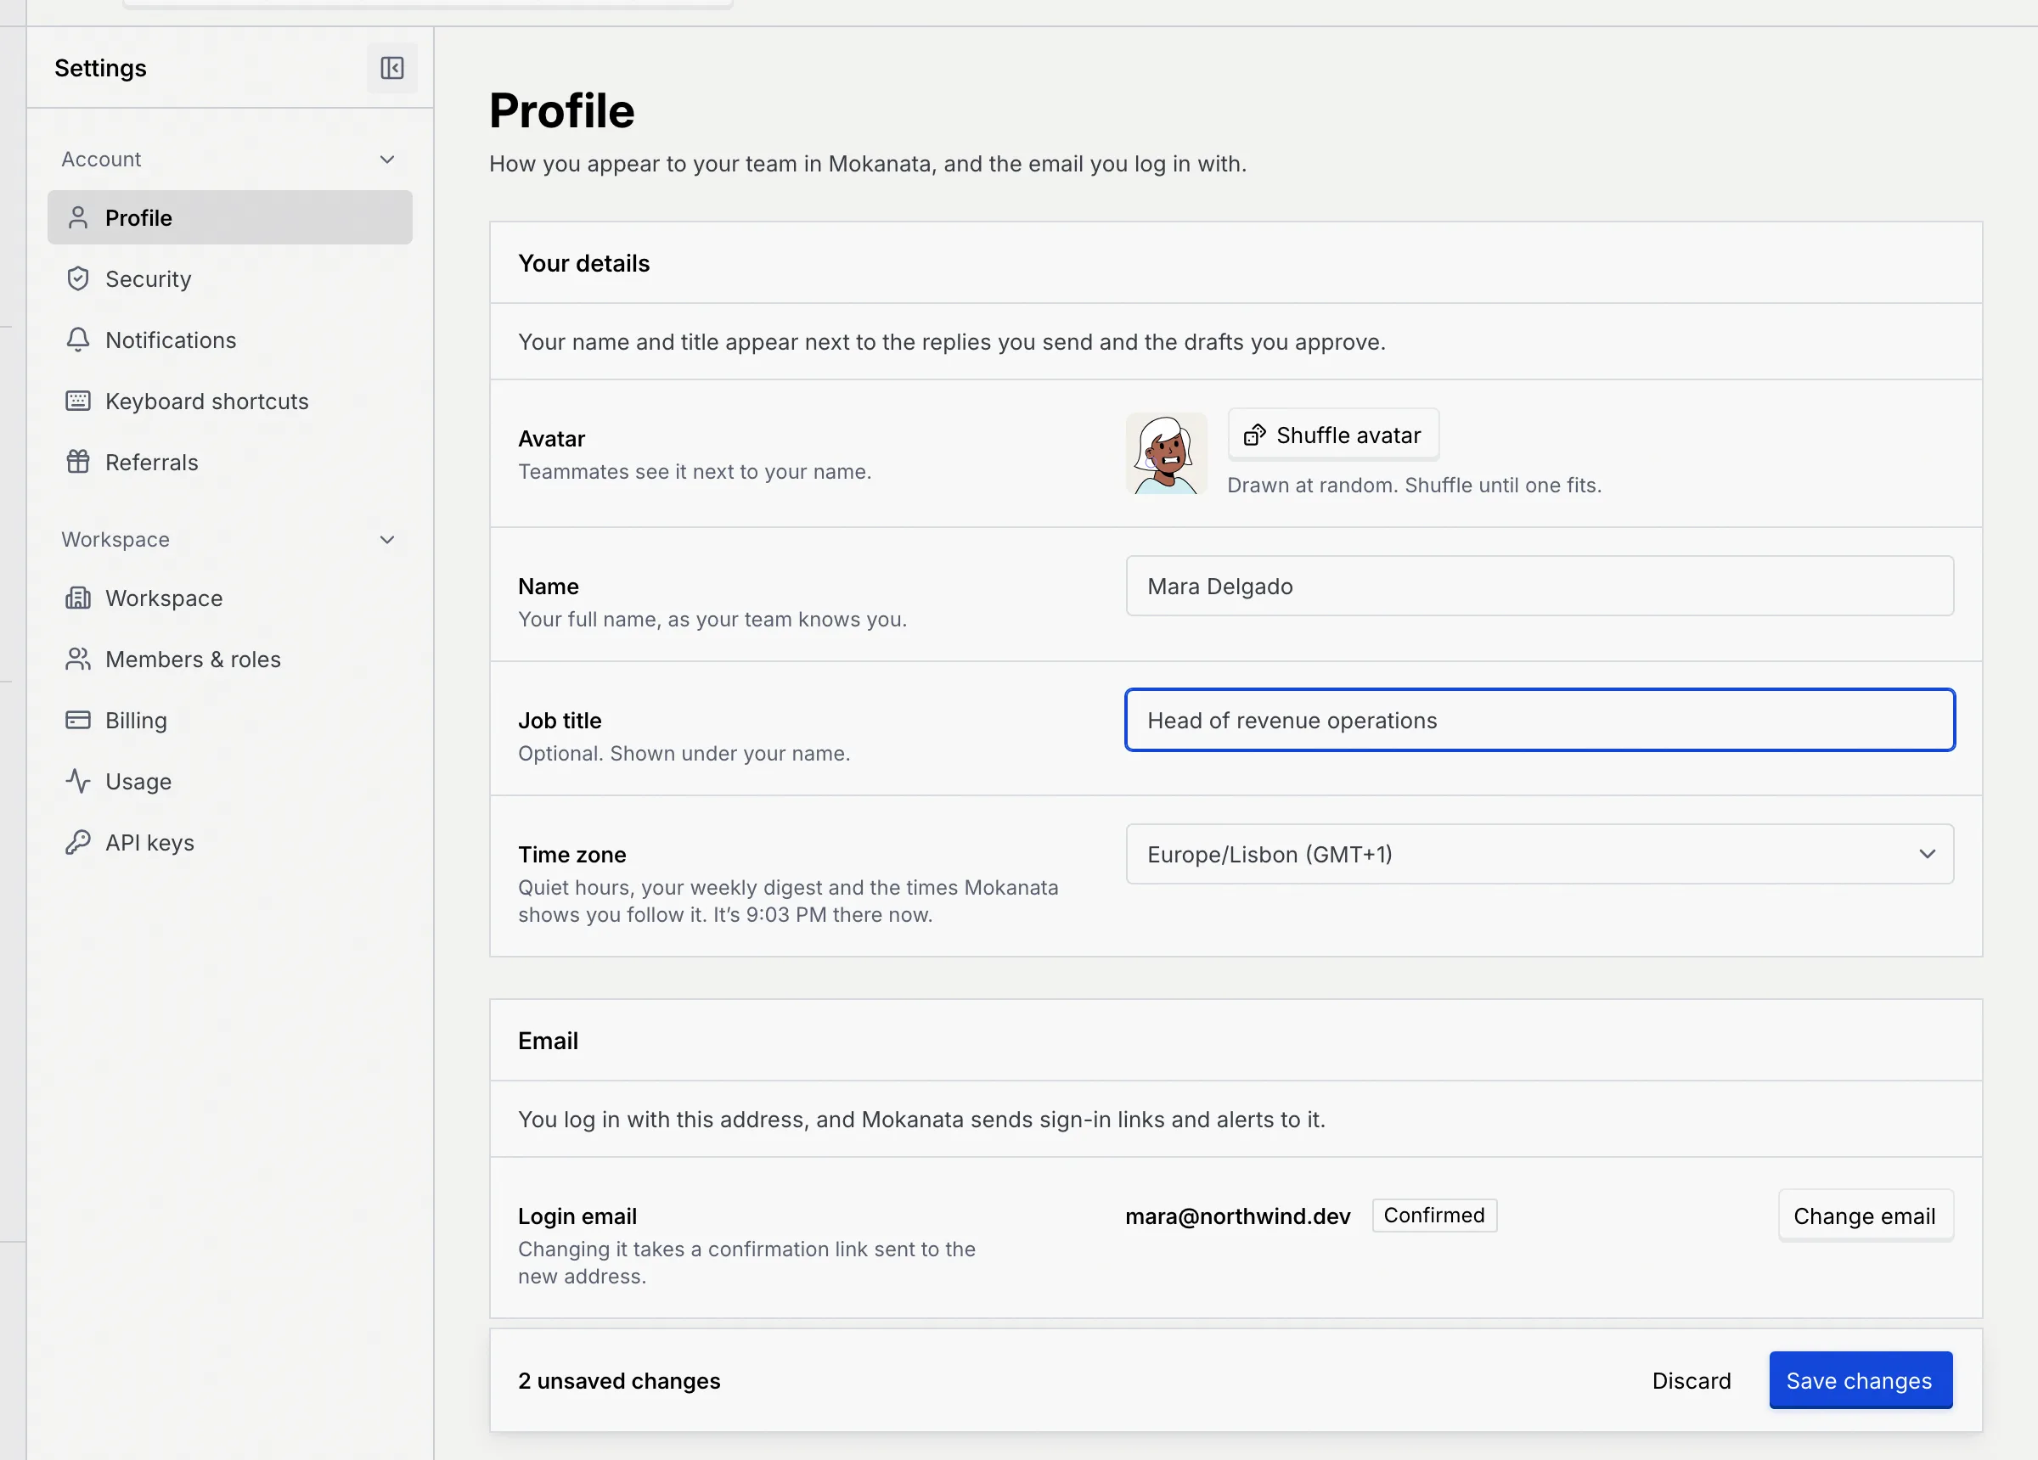This screenshot has width=2038, height=1460.
Task: Click the Usage activity icon
Action: (78, 782)
